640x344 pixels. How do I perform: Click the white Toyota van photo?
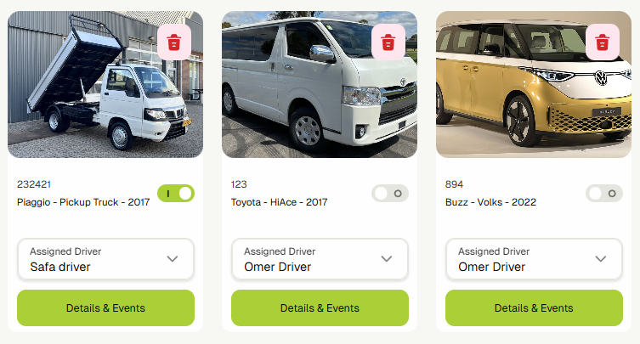tap(320, 84)
